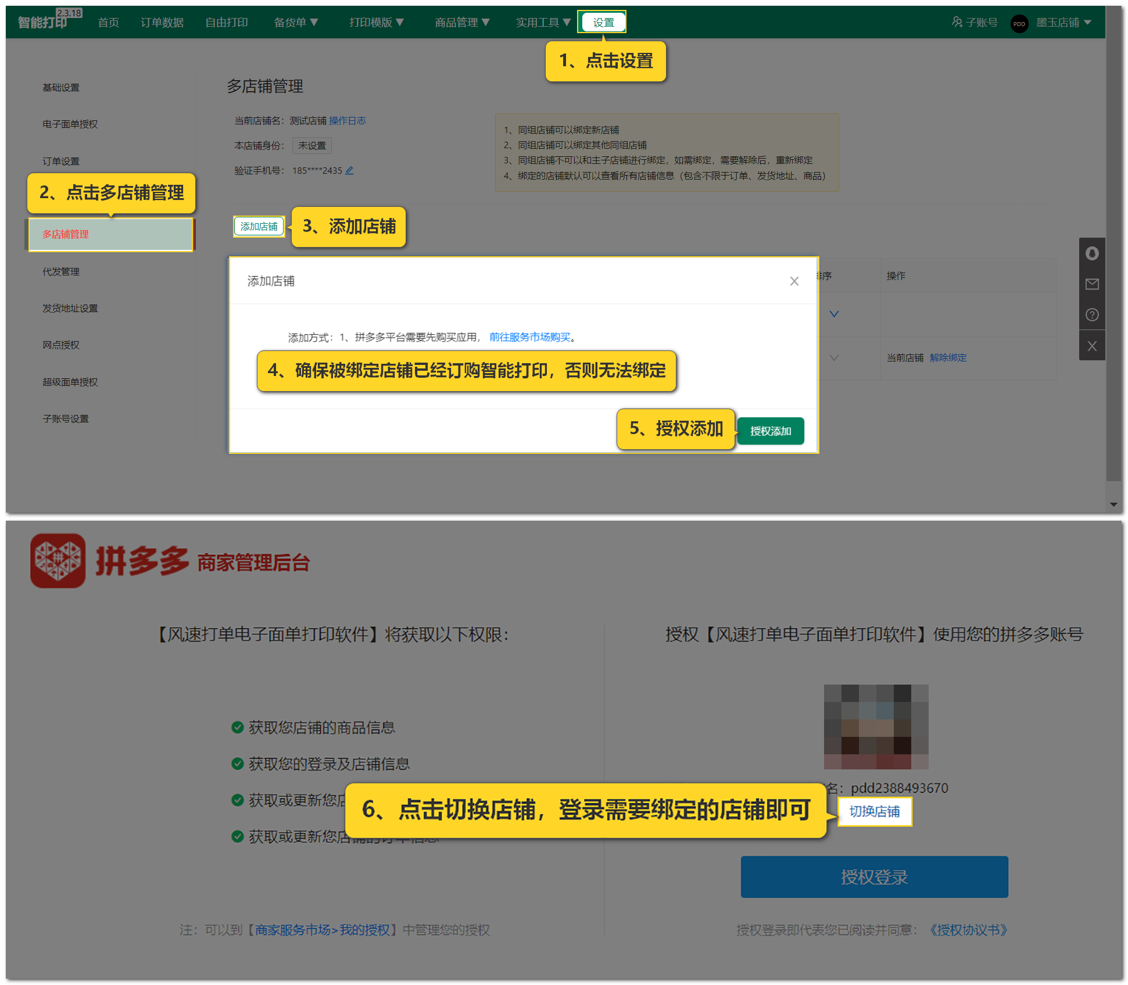Follow the 前往服务市场购买 link
The image size is (1128, 985).
pyautogui.click(x=529, y=337)
